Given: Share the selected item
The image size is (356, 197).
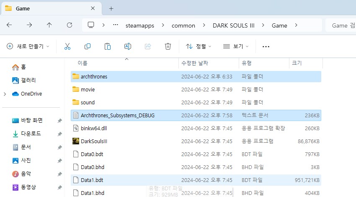Looking at the screenshot, I should (148, 46).
